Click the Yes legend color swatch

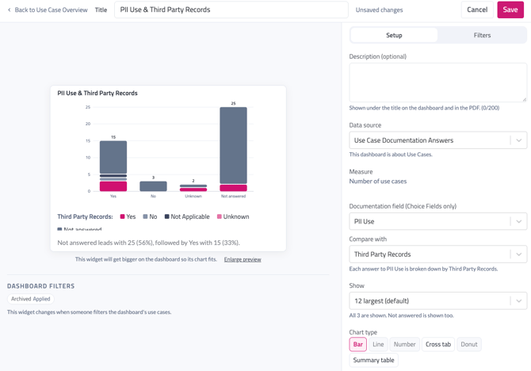[x=122, y=216]
